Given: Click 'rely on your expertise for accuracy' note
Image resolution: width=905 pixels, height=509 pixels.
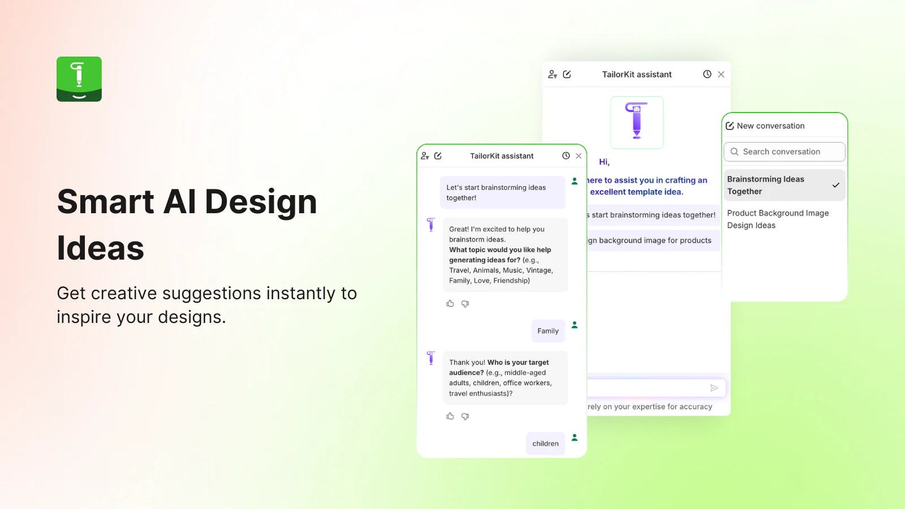Looking at the screenshot, I should [650, 407].
